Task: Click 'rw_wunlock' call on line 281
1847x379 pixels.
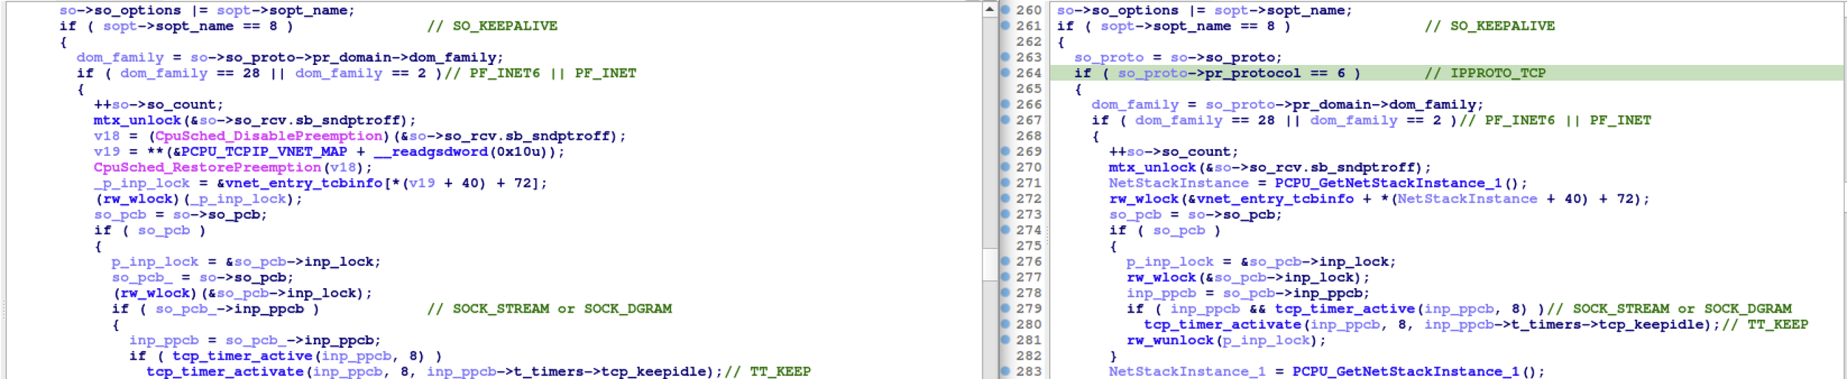Action: click(x=1170, y=341)
